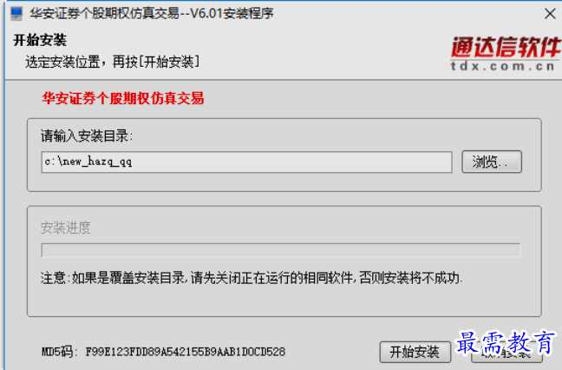
Task: Click the empty 安装进度 progress bar
Action: click(x=281, y=250)
